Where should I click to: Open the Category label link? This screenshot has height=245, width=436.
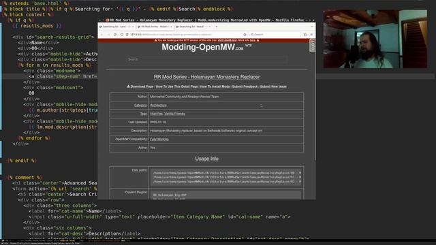click(140, 105)
